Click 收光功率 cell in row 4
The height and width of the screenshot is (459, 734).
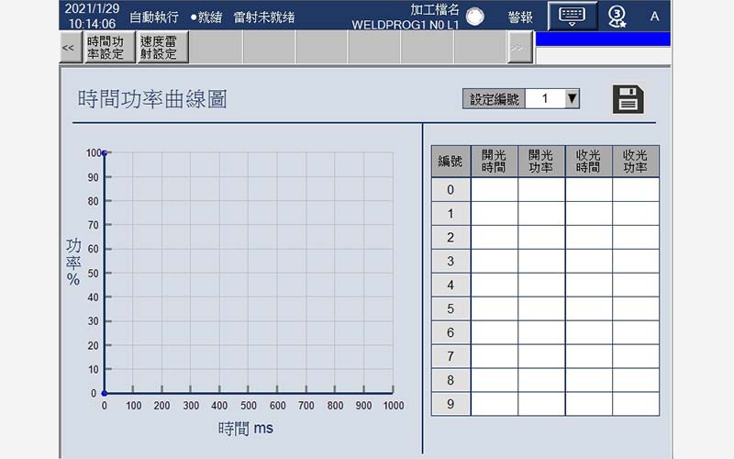(636, 285)
